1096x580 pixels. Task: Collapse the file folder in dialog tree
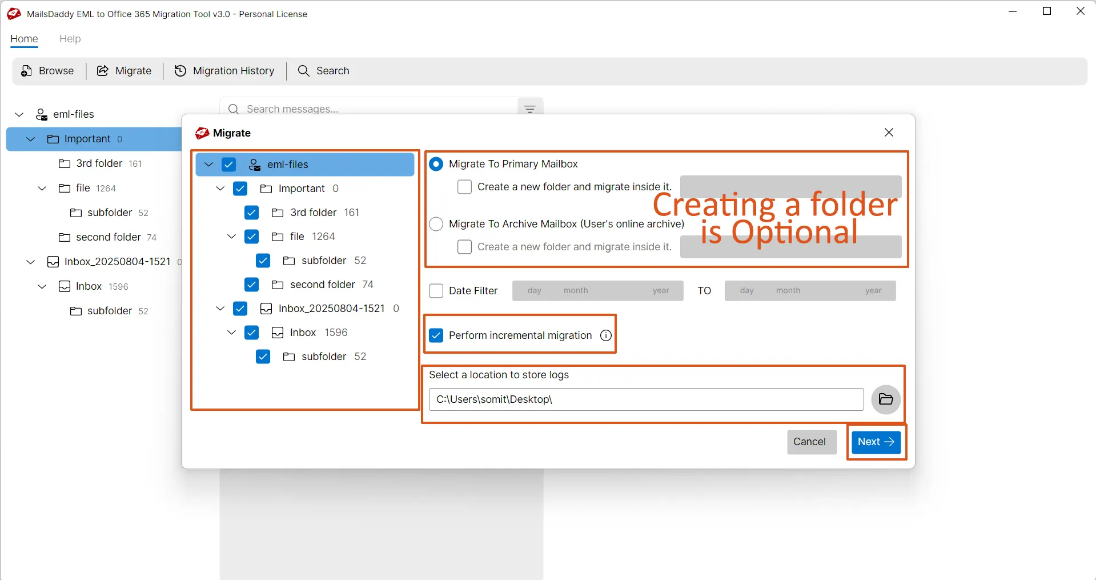click(x=232, y=237)
